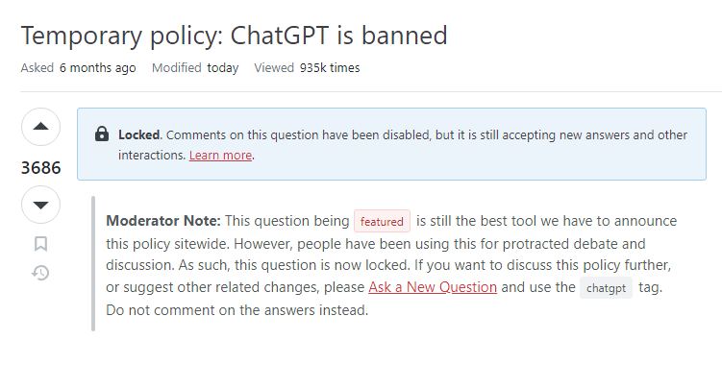Click the 'protracted debate' line in the note
The height and width of the screenshot is (365, 722).
tap(375, 243)
